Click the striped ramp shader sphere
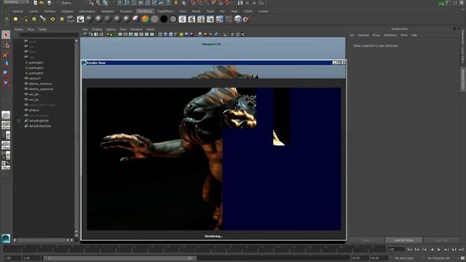Image resolution: width=466 pixels, height=262 pixels. click(x=136, y=20)
